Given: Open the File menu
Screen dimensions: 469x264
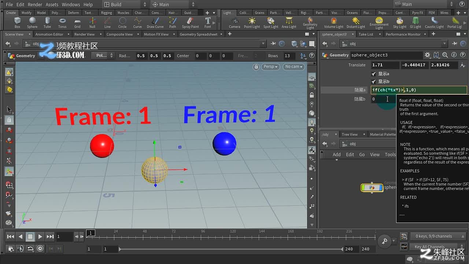Looking at the screenshot, I should click(x=9, y=4).
